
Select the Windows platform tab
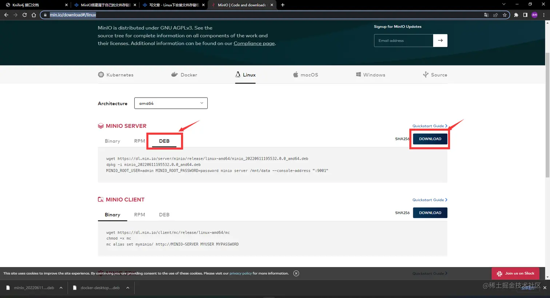370,75
